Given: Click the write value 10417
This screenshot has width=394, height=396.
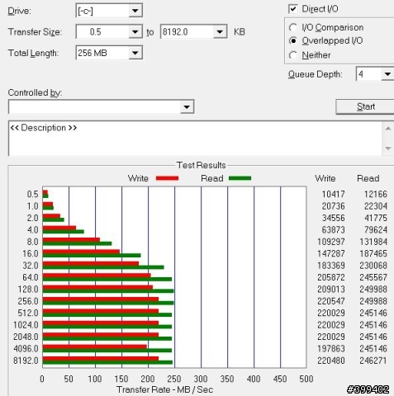Looking at the screenshot, I should coord(333,194).
